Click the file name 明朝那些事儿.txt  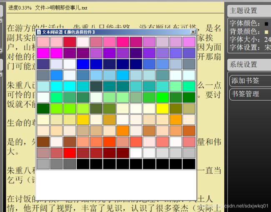click(68, 8)
